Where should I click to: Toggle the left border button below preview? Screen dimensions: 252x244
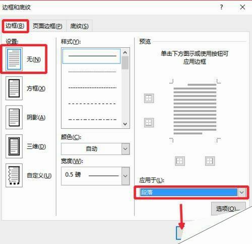[180, 161]
